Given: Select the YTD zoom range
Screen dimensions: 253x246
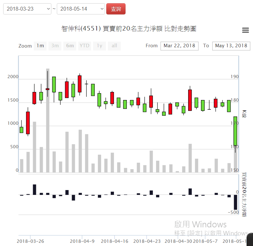Looking at the screenshot, I should click(x=84, y=46).
